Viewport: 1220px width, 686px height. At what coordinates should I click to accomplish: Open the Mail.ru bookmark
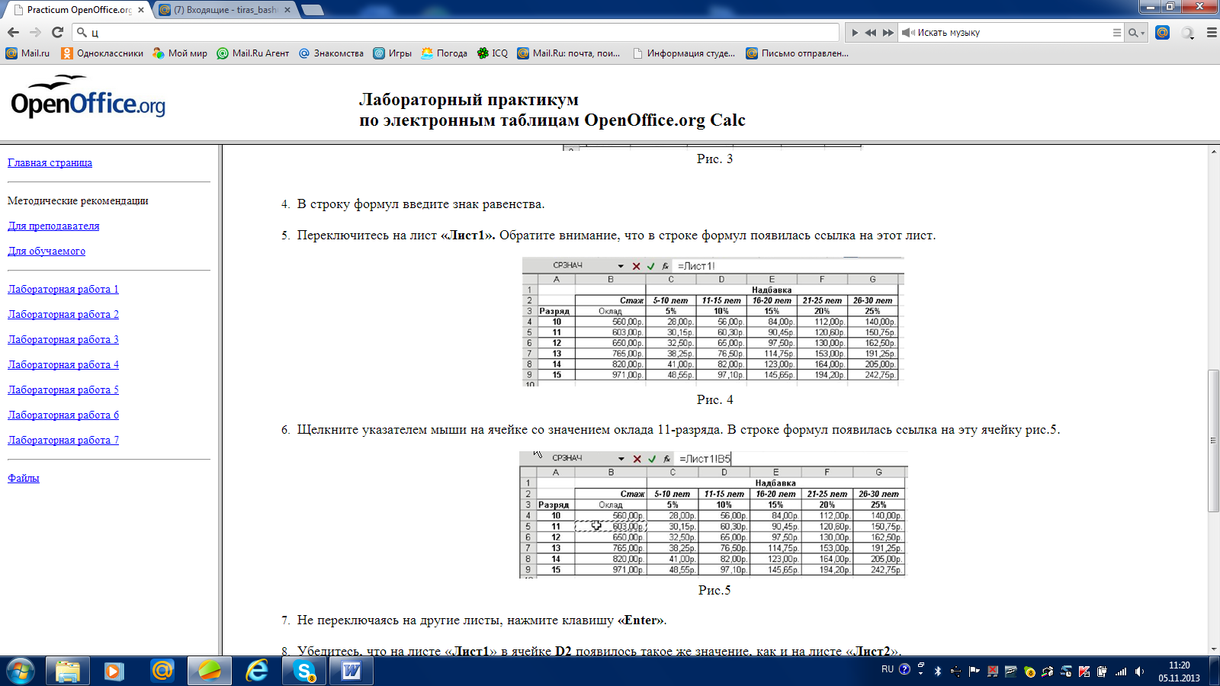click(x=27, y=53)
